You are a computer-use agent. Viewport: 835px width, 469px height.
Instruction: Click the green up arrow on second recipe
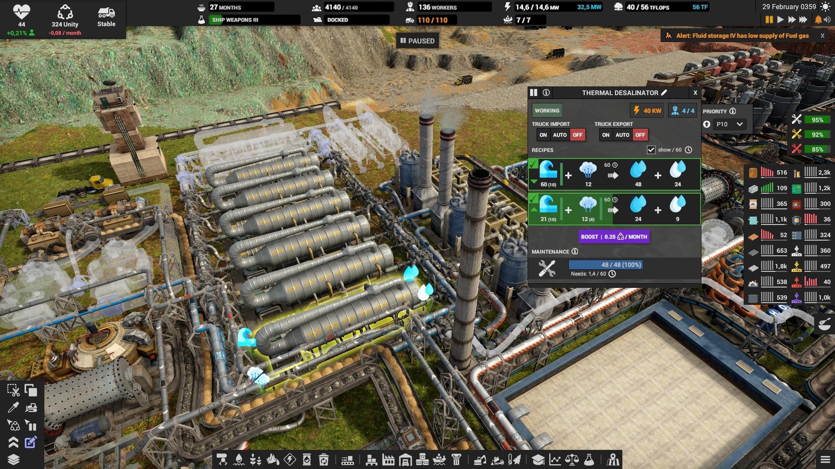coord(534,209)
